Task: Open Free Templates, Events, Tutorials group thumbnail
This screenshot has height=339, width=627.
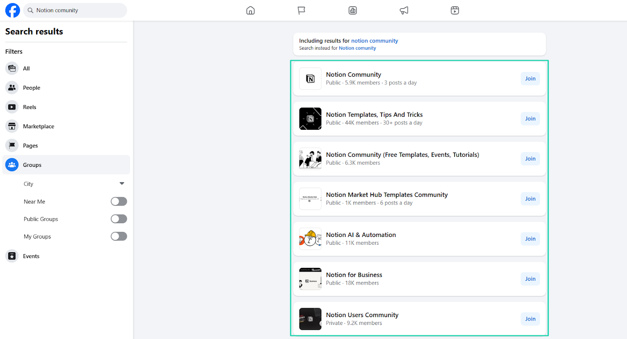Action: [x=310, y=159]
